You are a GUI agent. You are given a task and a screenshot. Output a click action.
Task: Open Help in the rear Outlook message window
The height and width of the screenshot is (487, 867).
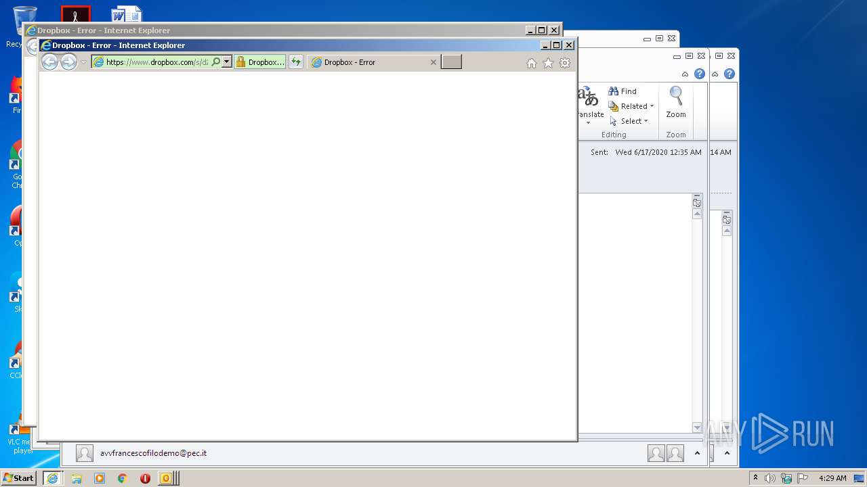(x=729, y=74)
